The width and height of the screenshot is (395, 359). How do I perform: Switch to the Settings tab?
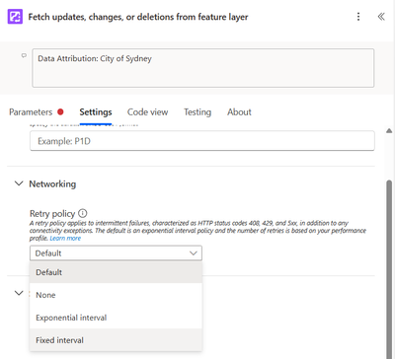coord(96,112)
